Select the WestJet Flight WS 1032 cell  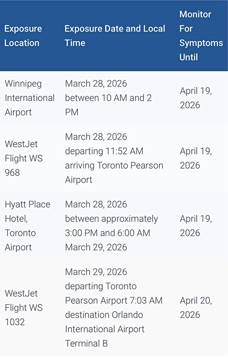tap(24, 308)
